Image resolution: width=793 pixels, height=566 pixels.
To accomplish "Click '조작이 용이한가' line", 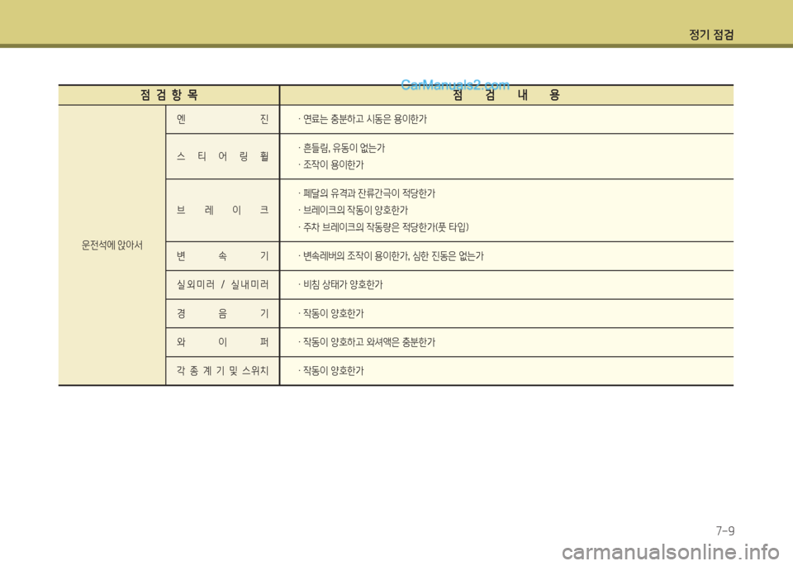I will pyautogui.click(x=333, y=165).
